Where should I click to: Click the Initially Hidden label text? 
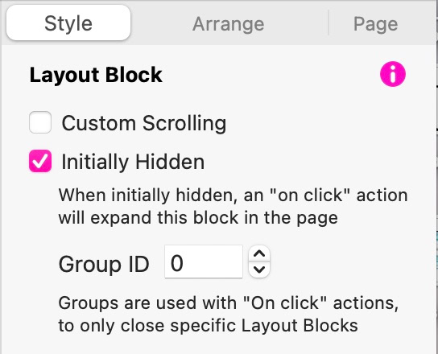pyautogui.click(x=133, y=162)
